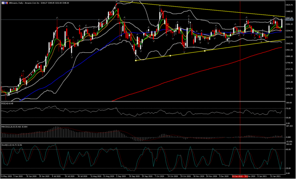Click the 3529.70 price level on scale

pyautogui.click(x=289, y=5)
